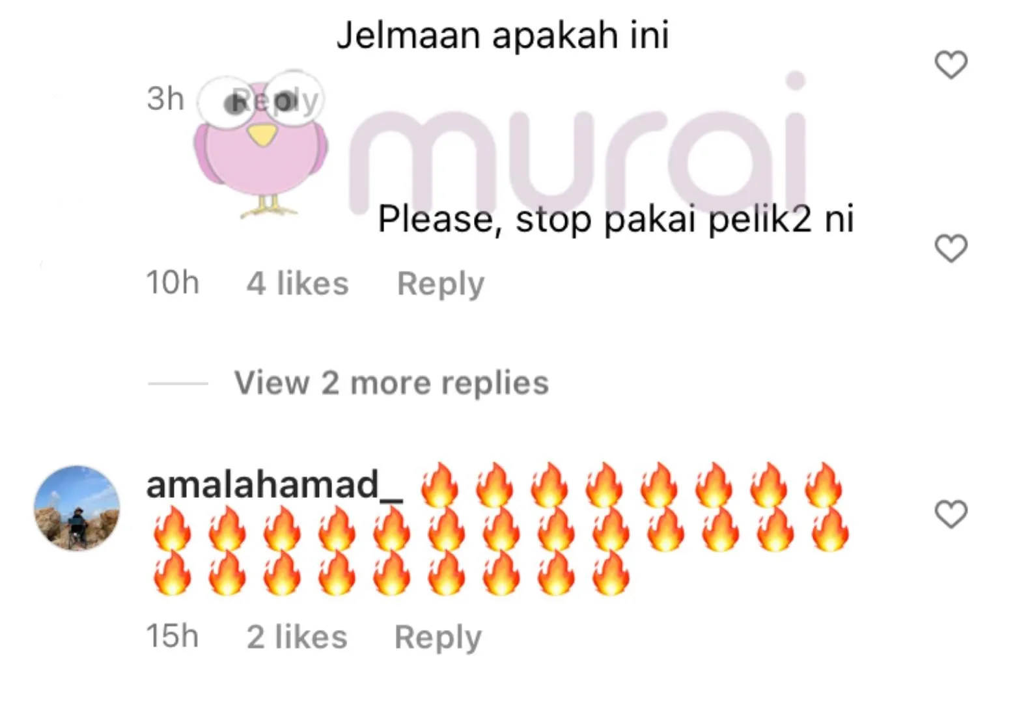1028x703 pixels.
Task: Select the "Jelmaan apakah ini" comment text
Action: click(x=503, y=35)
